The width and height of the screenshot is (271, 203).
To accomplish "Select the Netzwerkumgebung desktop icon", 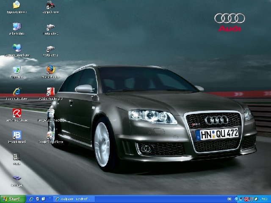I will point(17,48).
